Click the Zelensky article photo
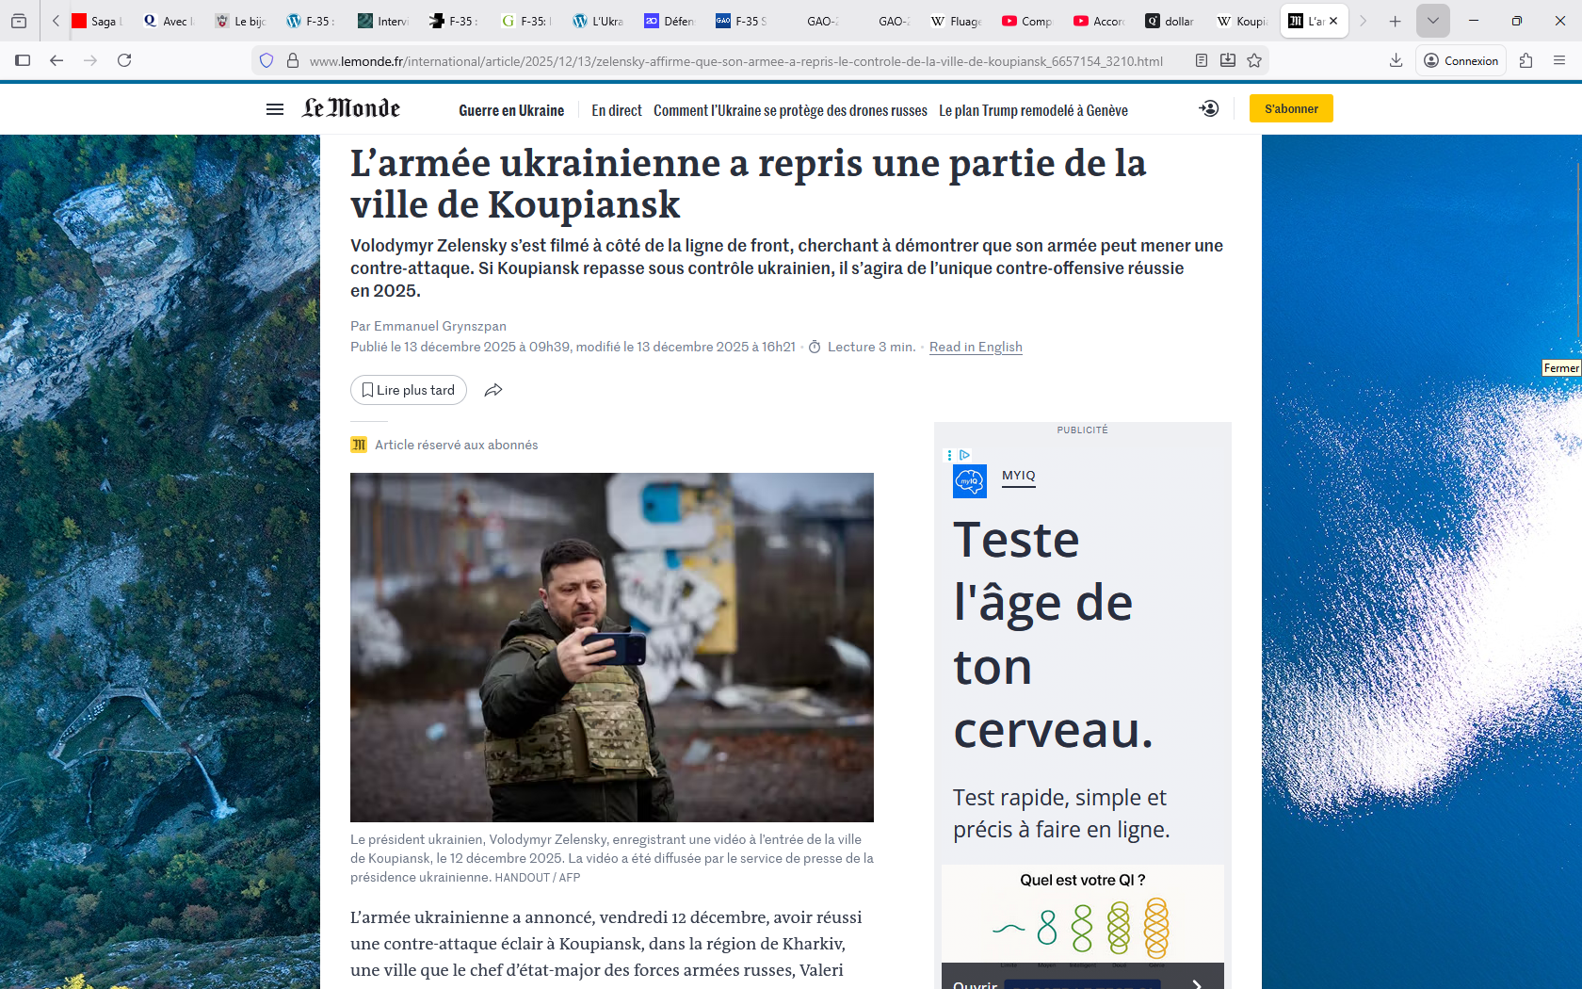 (612, 647)
